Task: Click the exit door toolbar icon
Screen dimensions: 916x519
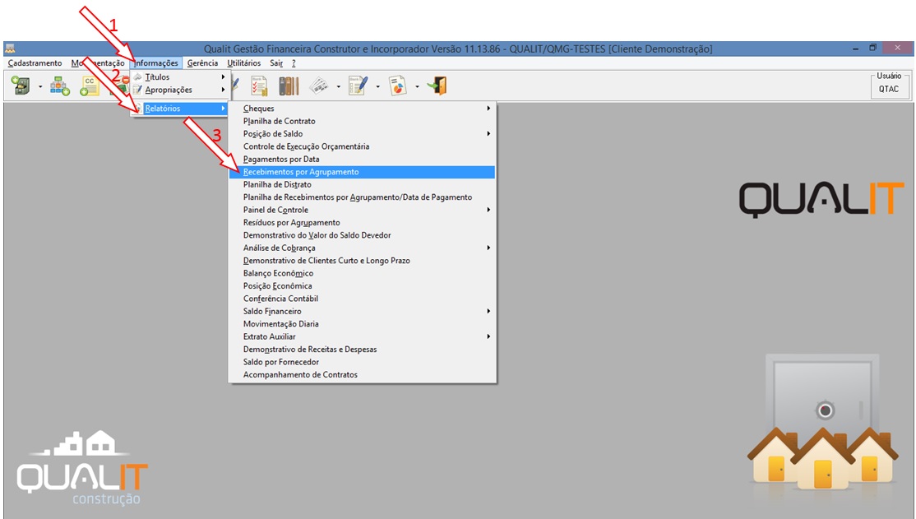Action: [437, 86]
